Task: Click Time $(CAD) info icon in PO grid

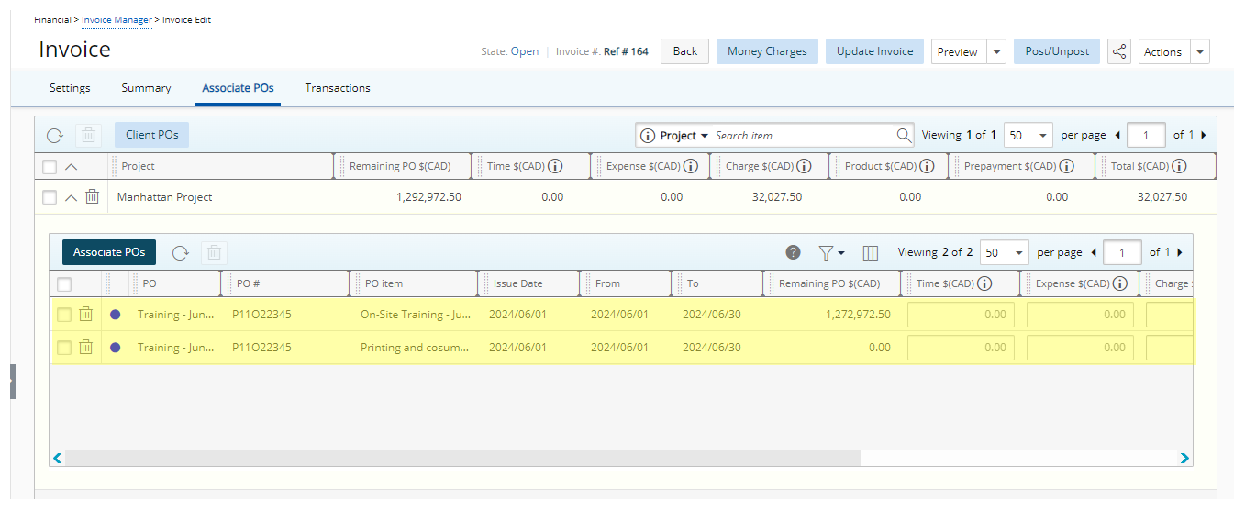Action: 985,283
